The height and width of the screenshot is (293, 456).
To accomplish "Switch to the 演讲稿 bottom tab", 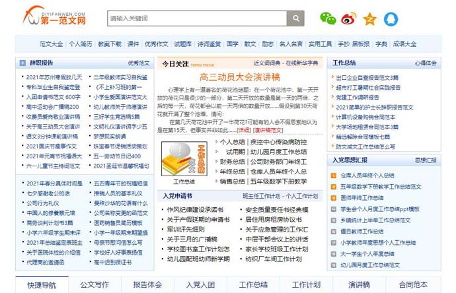I will [359, 284].
